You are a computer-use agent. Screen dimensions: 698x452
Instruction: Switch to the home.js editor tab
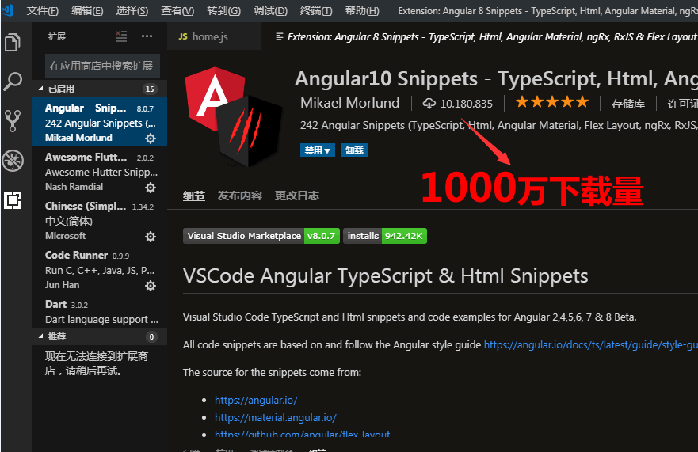pos(214,36)
